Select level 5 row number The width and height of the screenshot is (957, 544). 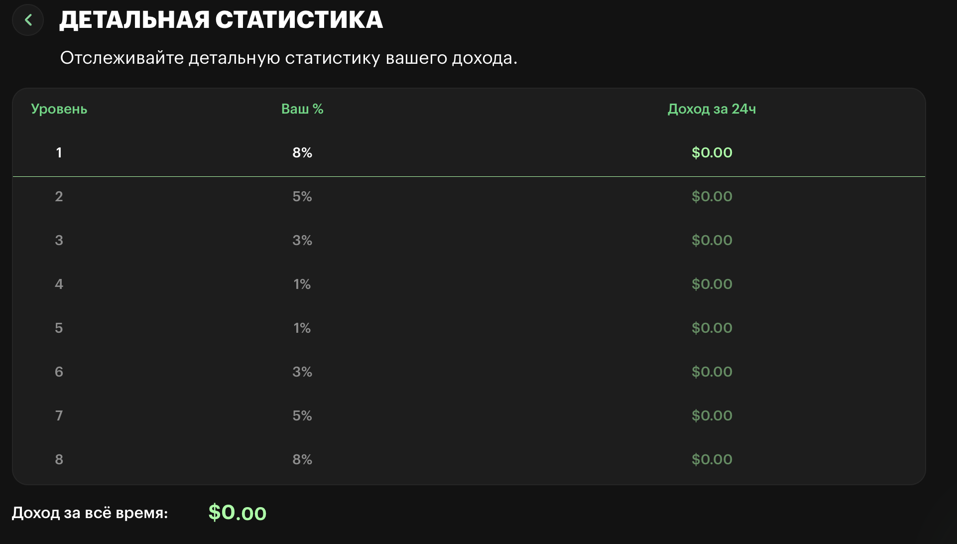[x=59, y=328]
